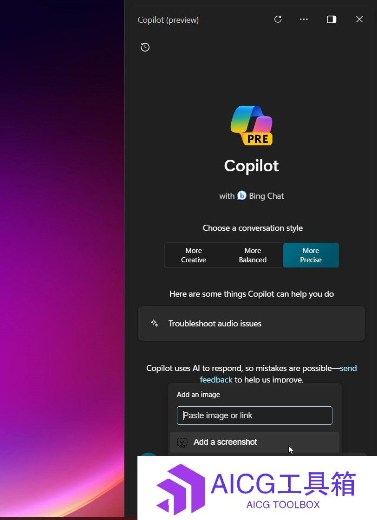
Task: Click the refresh icon in Copilot header
Action: click(278, 19)
